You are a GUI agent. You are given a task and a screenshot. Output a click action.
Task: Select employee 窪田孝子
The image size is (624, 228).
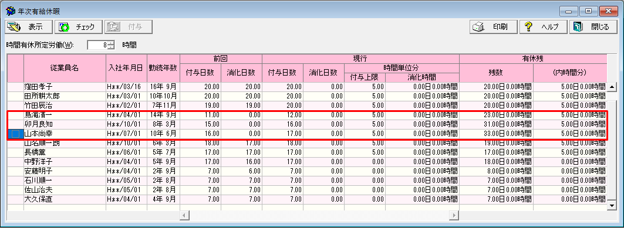click(x=65, y=87)
